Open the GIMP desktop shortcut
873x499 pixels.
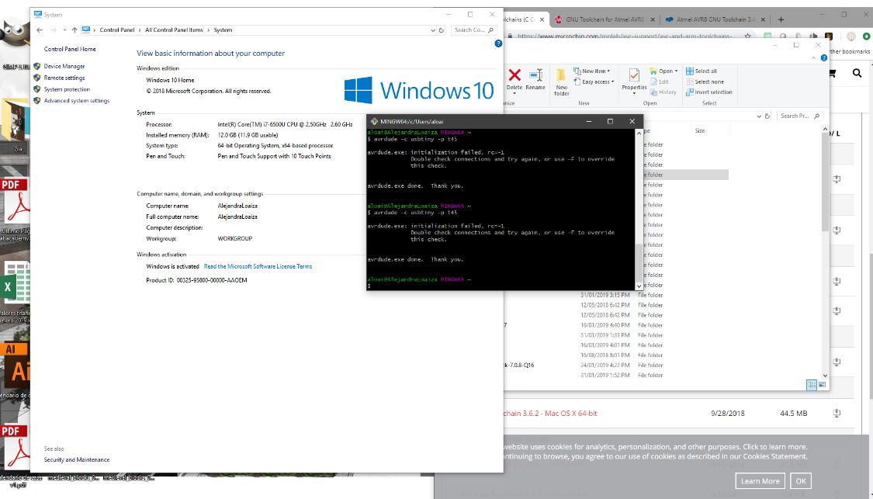(x=15, y=44)
